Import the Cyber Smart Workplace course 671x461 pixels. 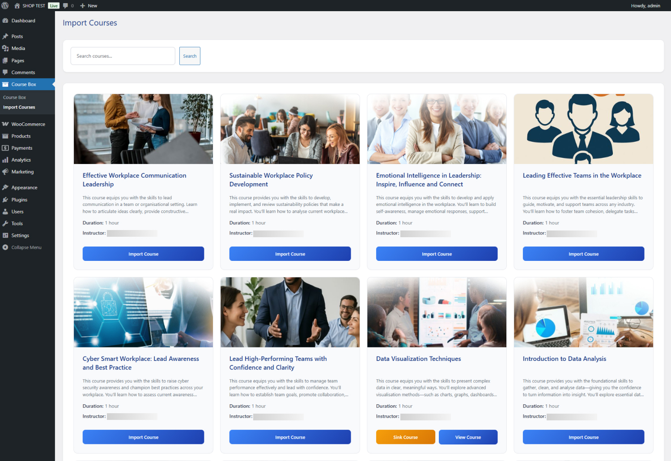pos(143,437)
